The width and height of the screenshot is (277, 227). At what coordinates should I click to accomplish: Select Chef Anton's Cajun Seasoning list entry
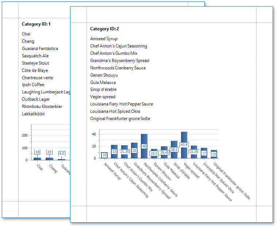[x=119, y=46]
